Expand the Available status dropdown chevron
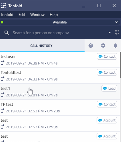121x142 pixels. click(116, 22)
